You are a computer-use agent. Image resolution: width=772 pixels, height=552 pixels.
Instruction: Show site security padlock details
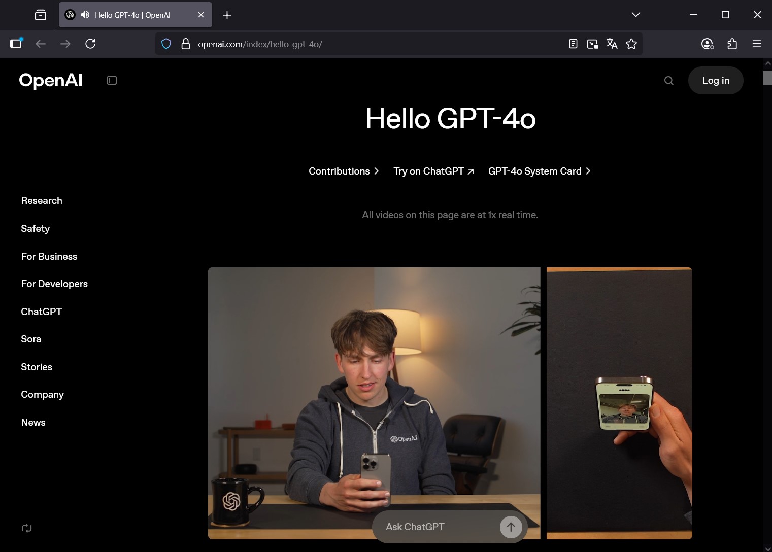(186, 44)
